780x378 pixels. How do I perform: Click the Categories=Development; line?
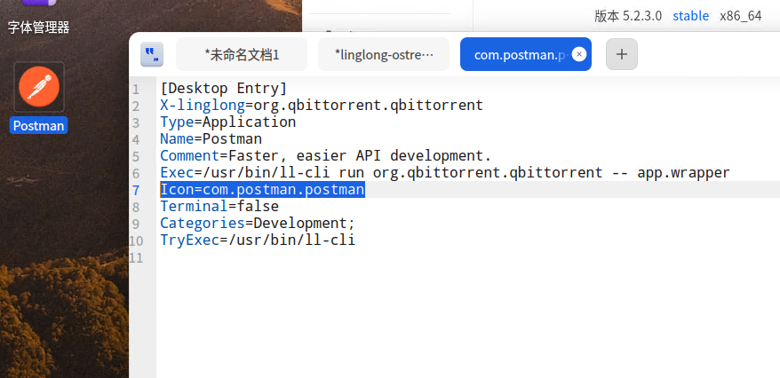[258, 223]
